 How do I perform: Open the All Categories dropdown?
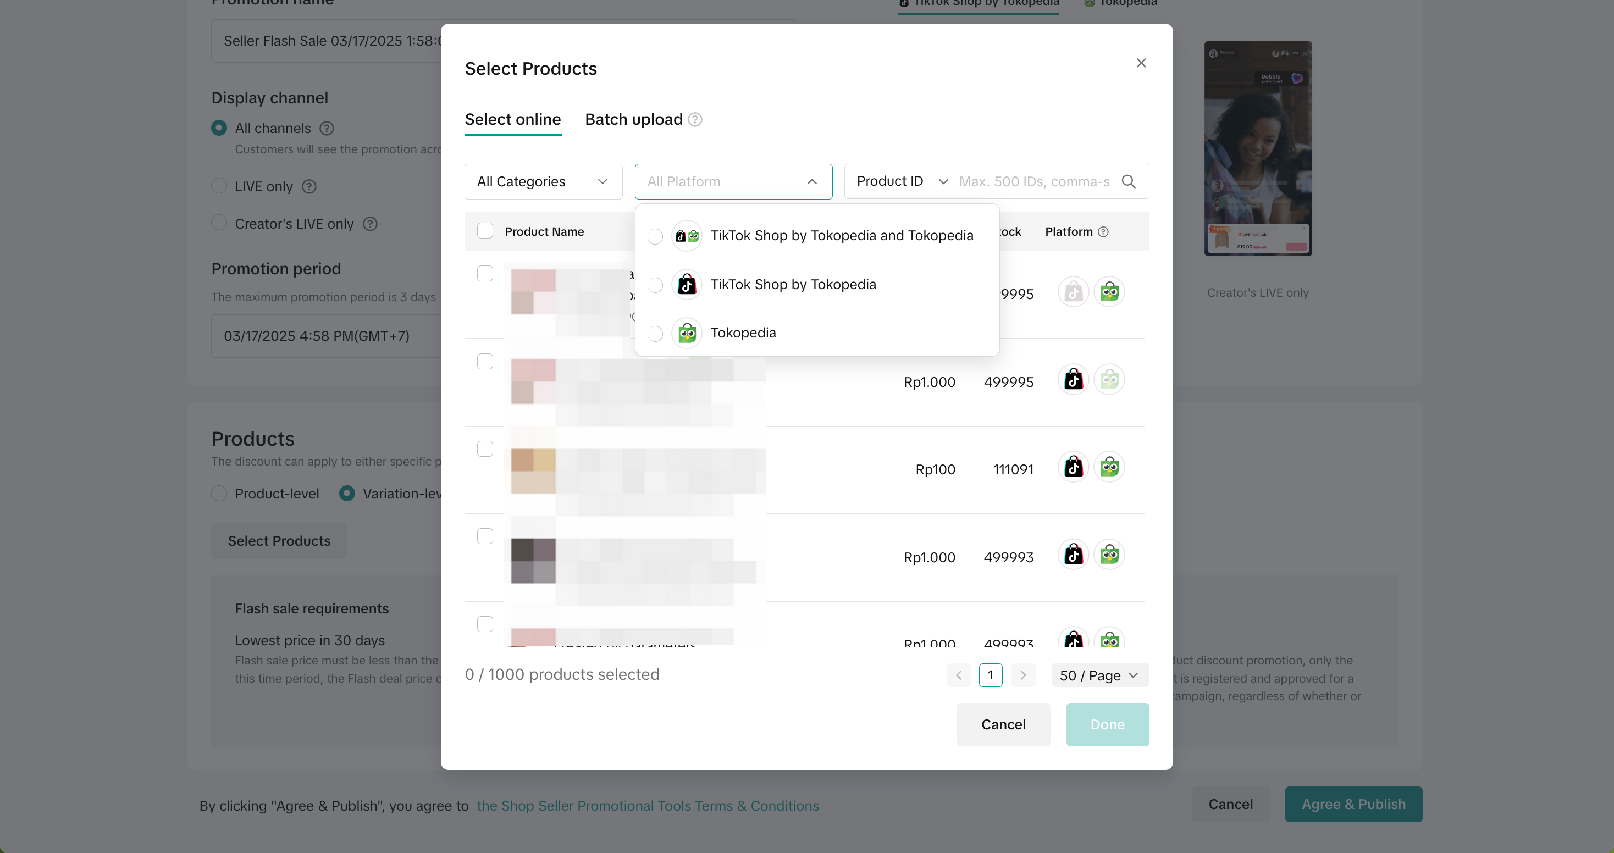pyautogui.click(x=543, y=181)
